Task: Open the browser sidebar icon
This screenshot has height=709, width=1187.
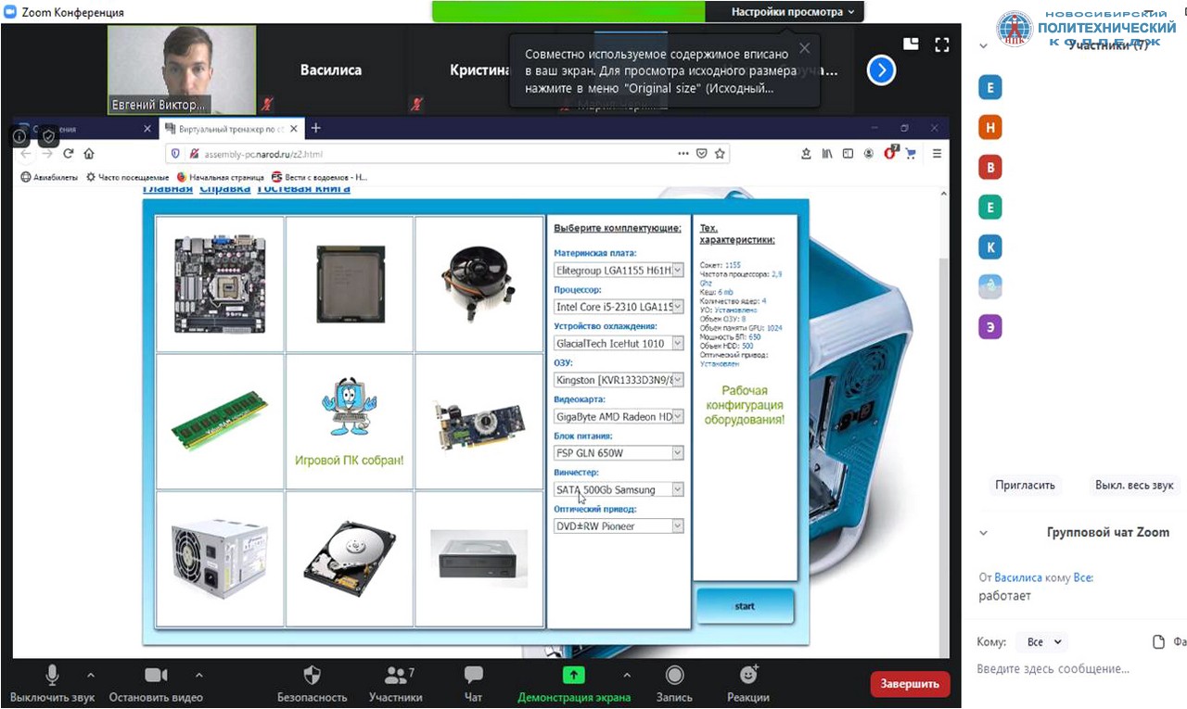Action: point(848,154)
